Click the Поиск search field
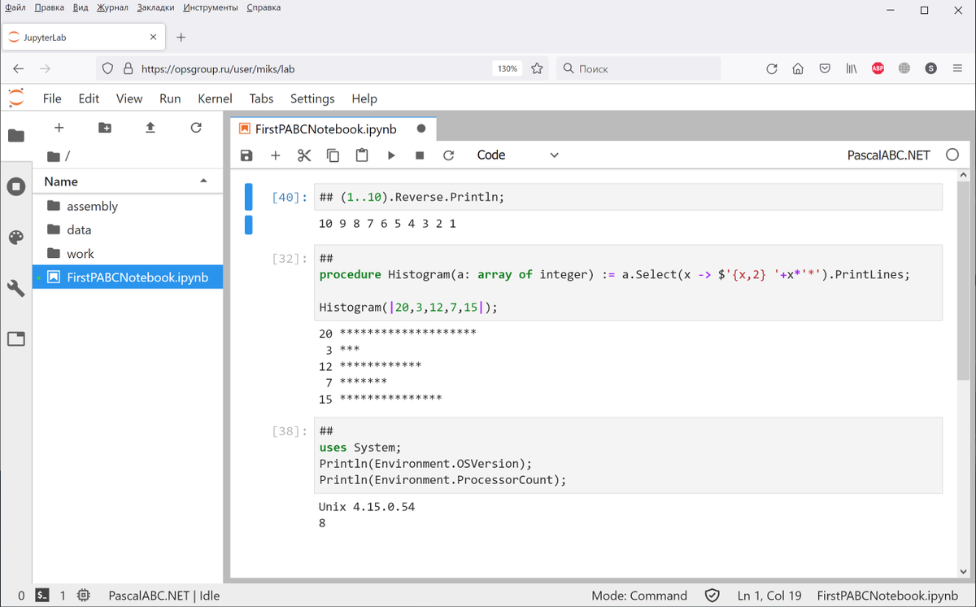976x607 pixels. (x=638, y=69)
